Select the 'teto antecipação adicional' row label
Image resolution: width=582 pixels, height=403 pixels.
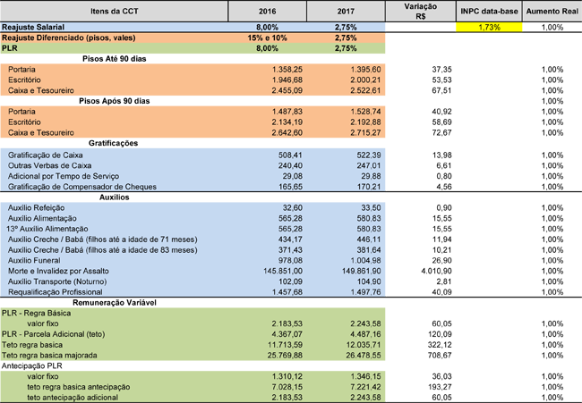click(74, 397)
